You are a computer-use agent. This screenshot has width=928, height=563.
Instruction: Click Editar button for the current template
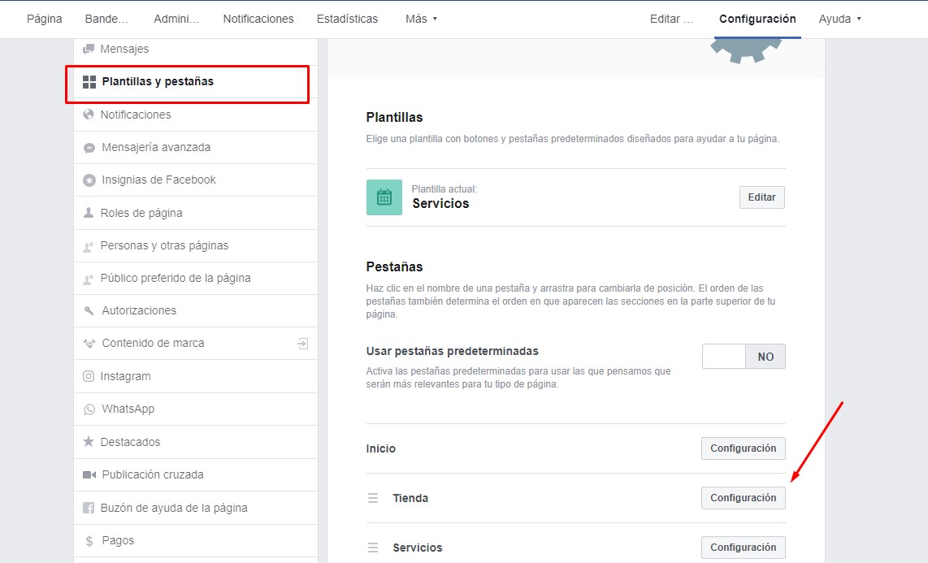point(761,197)
